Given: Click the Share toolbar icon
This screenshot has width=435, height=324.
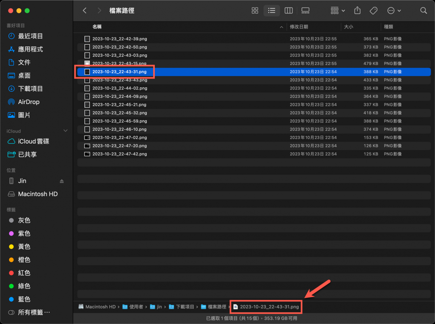Looking at the screenshot, I should 357,11.
